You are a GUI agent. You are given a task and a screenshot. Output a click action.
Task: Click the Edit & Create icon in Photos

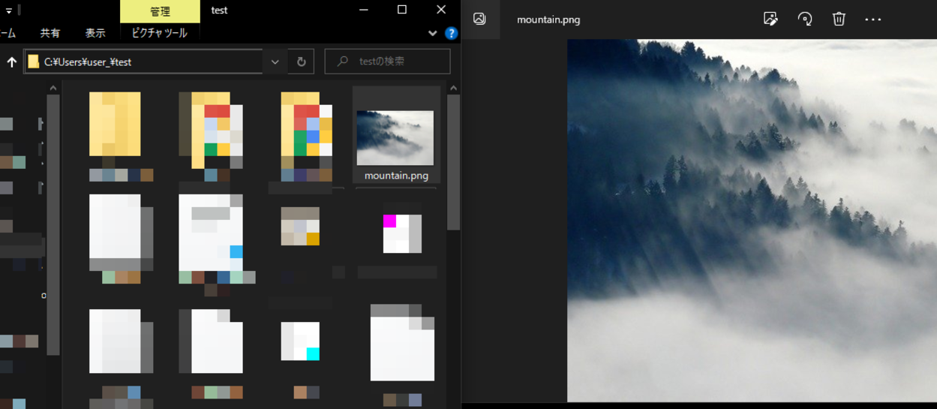point(770,19)
